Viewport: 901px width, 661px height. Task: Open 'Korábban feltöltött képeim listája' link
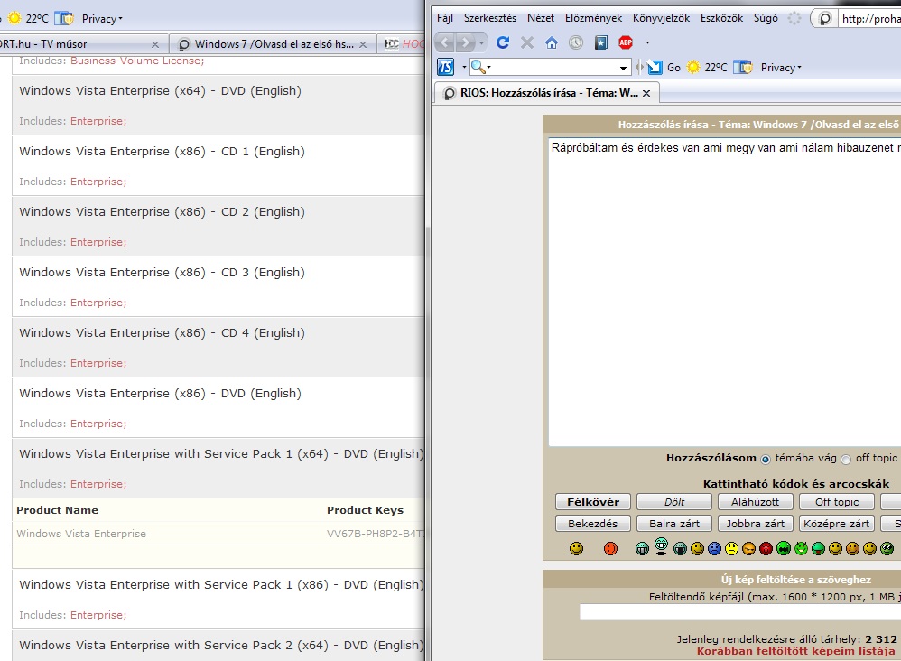pos(796,651)
